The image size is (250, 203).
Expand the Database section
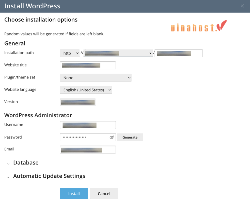click(22, 163)
